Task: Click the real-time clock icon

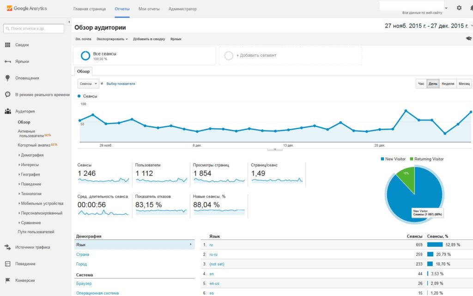Action: (7, 95)
